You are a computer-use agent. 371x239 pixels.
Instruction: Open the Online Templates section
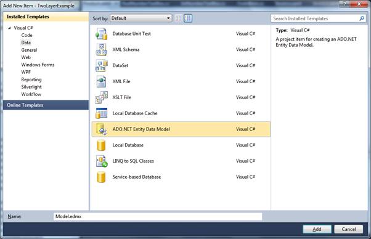[46, 105]
